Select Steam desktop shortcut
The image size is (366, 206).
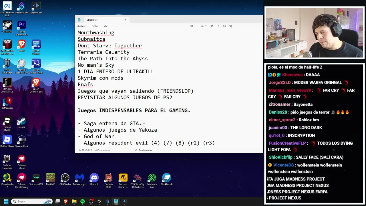click(x=22, y=122)
